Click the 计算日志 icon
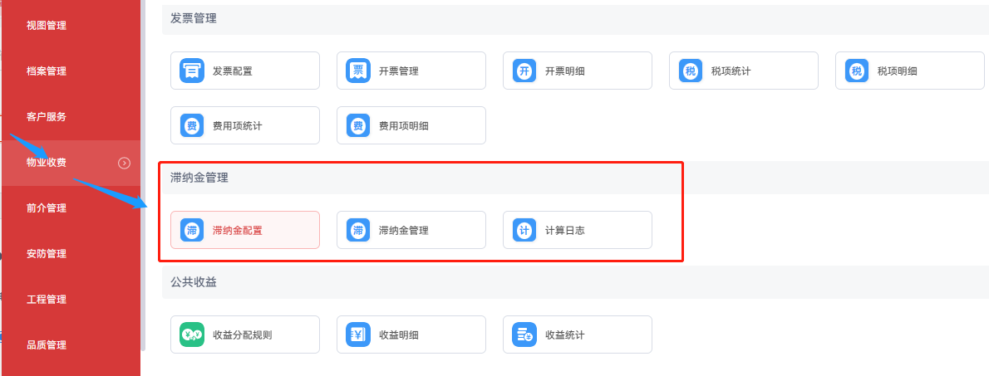This screenshot has width=989, height=376. (x=524, y=231)
